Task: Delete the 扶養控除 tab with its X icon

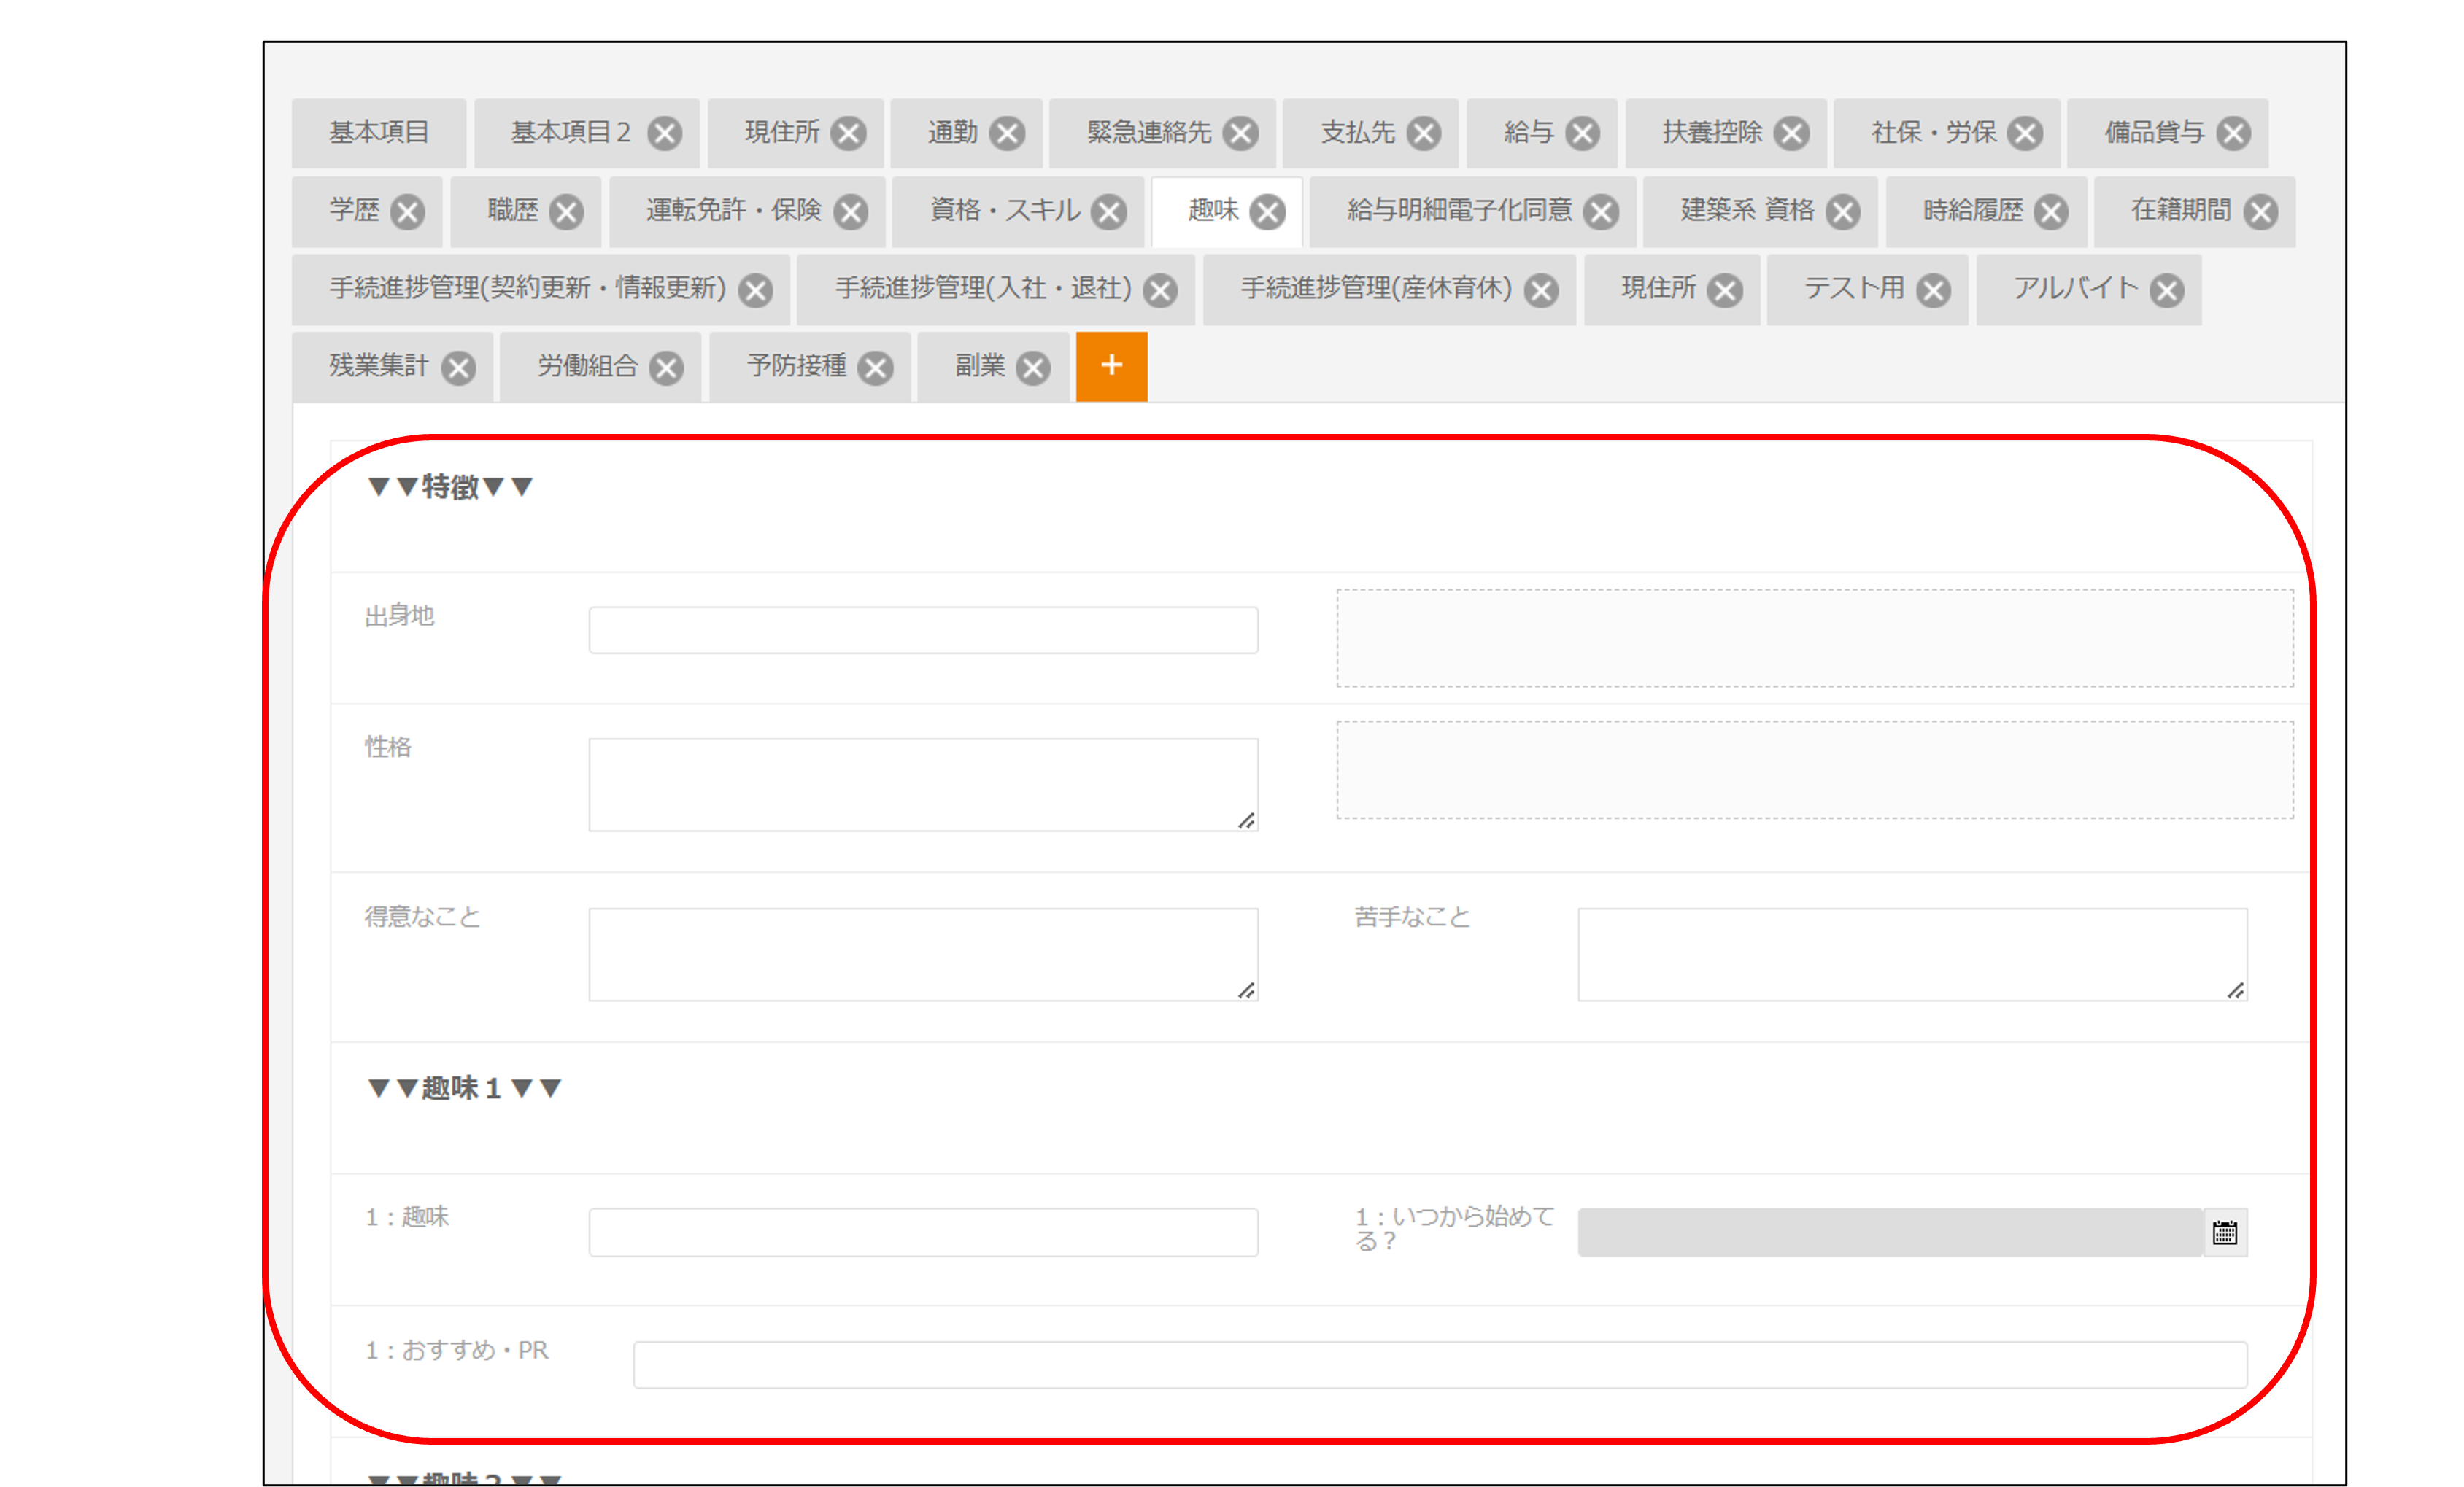Action: (1792, 133)
